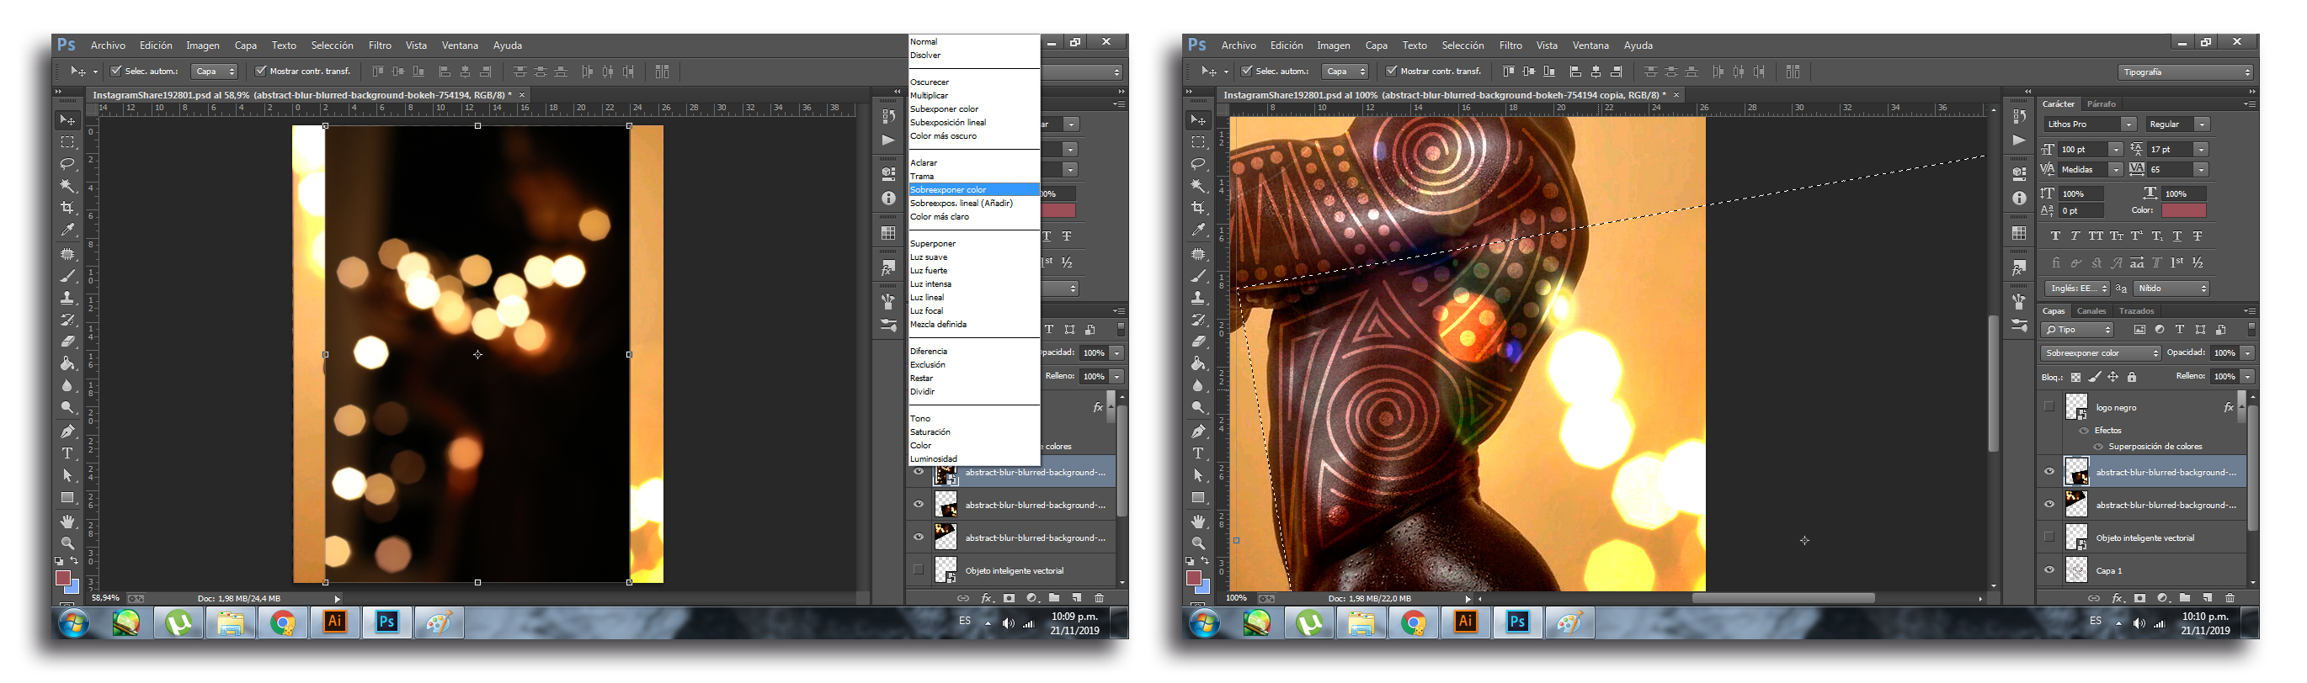2307x683 pixels.
Task: Click foreground color swatch in left window
Action: click(x=62, y=578)
